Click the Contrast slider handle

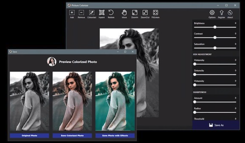pyautogui.click(x=215, y=38)
